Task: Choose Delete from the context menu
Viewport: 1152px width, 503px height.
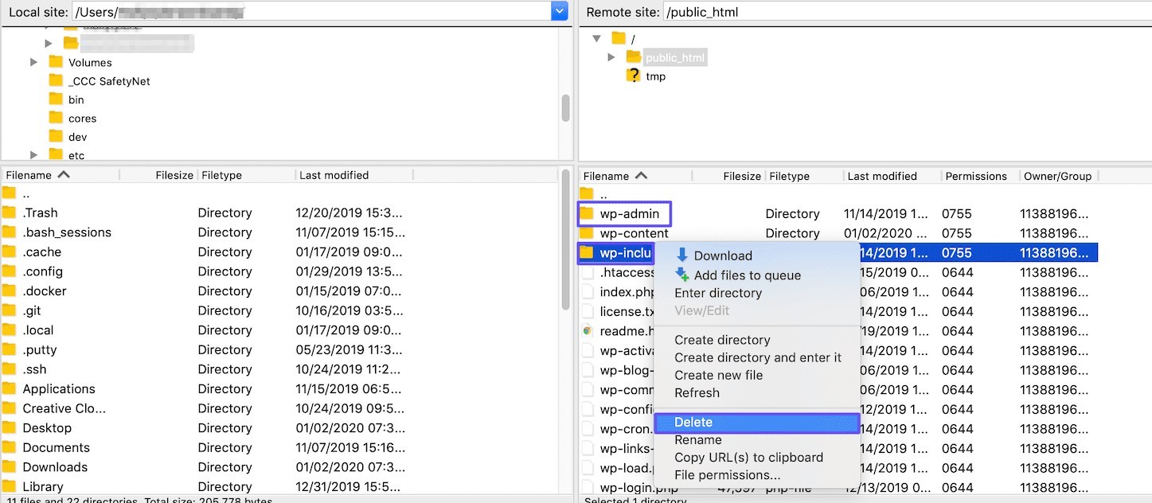Action: [x=693, y=423]
